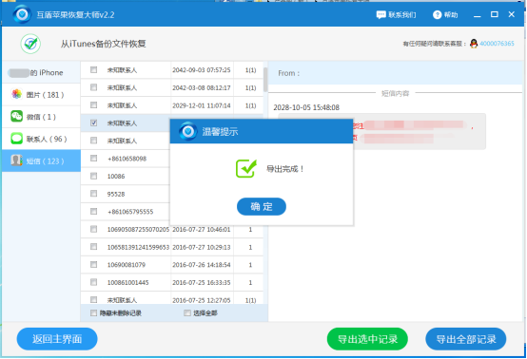
Task: Enable the 隐藏未删除记录 checkbox
Action: pos(94,313)
